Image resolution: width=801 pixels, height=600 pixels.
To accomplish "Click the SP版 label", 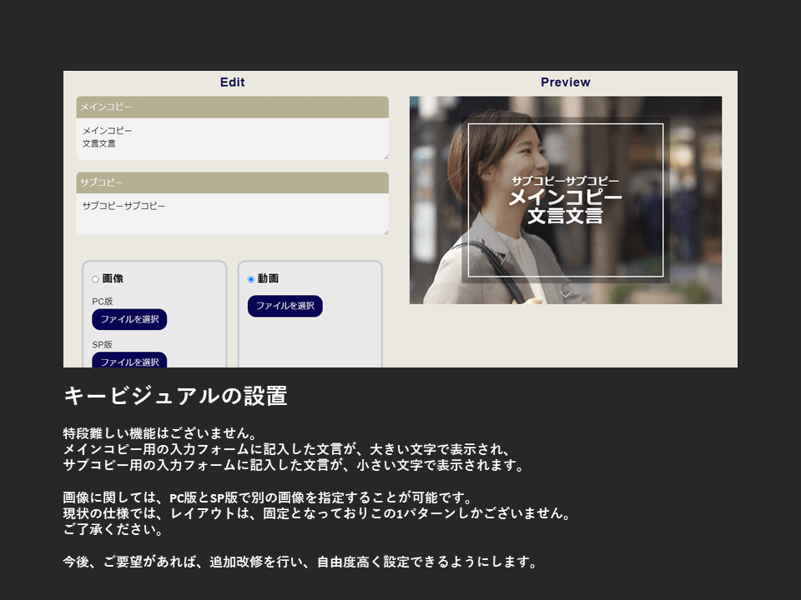I will pos(102,344).
